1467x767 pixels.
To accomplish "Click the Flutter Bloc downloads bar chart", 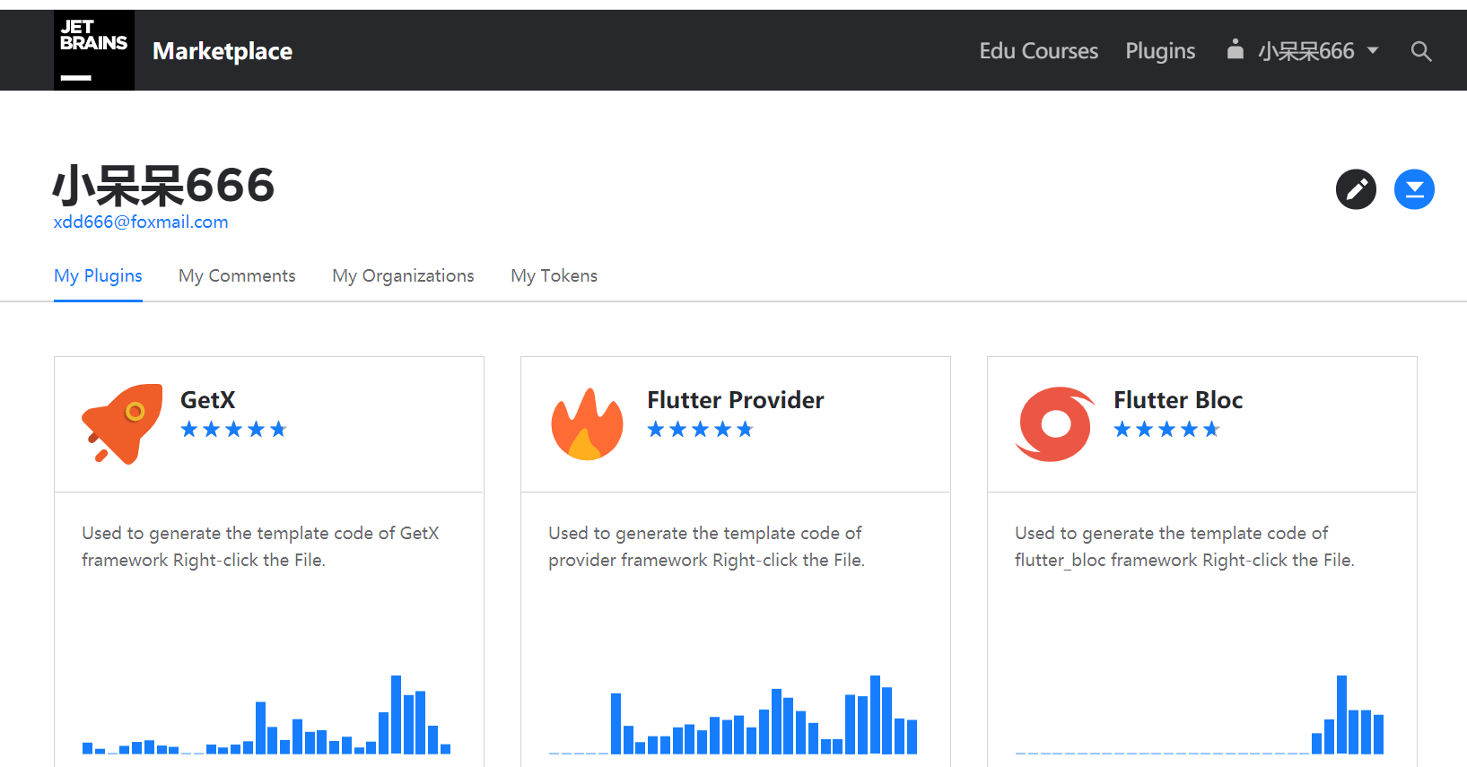I will [1200, 714].
